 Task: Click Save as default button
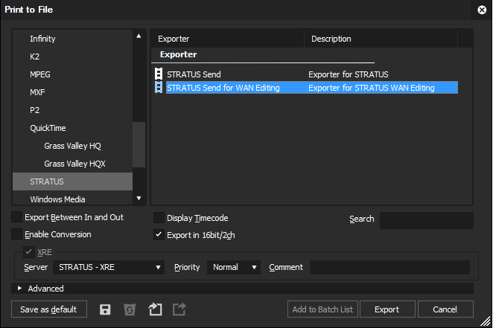click(49, 309)
